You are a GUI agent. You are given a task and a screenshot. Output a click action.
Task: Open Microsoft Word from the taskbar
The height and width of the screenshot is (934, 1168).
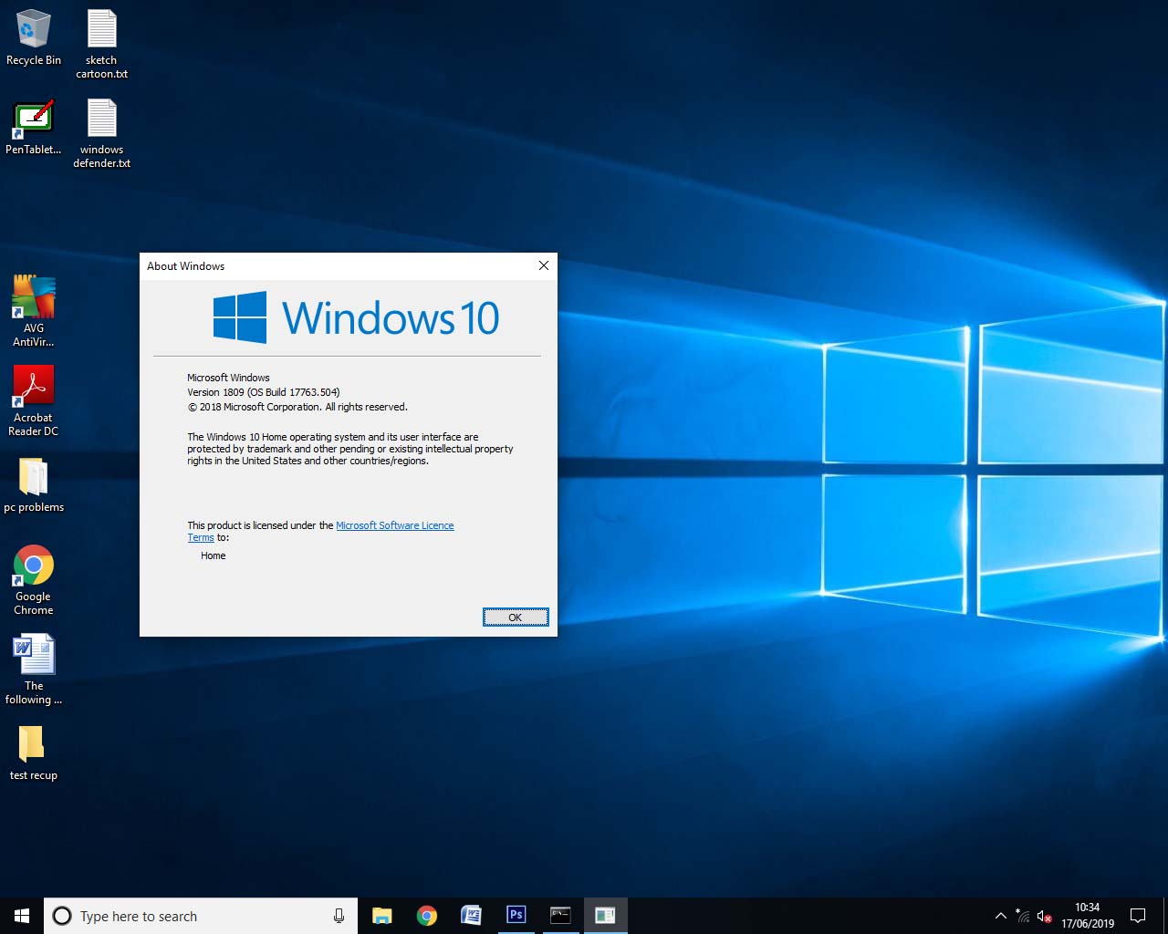point(471,916)
